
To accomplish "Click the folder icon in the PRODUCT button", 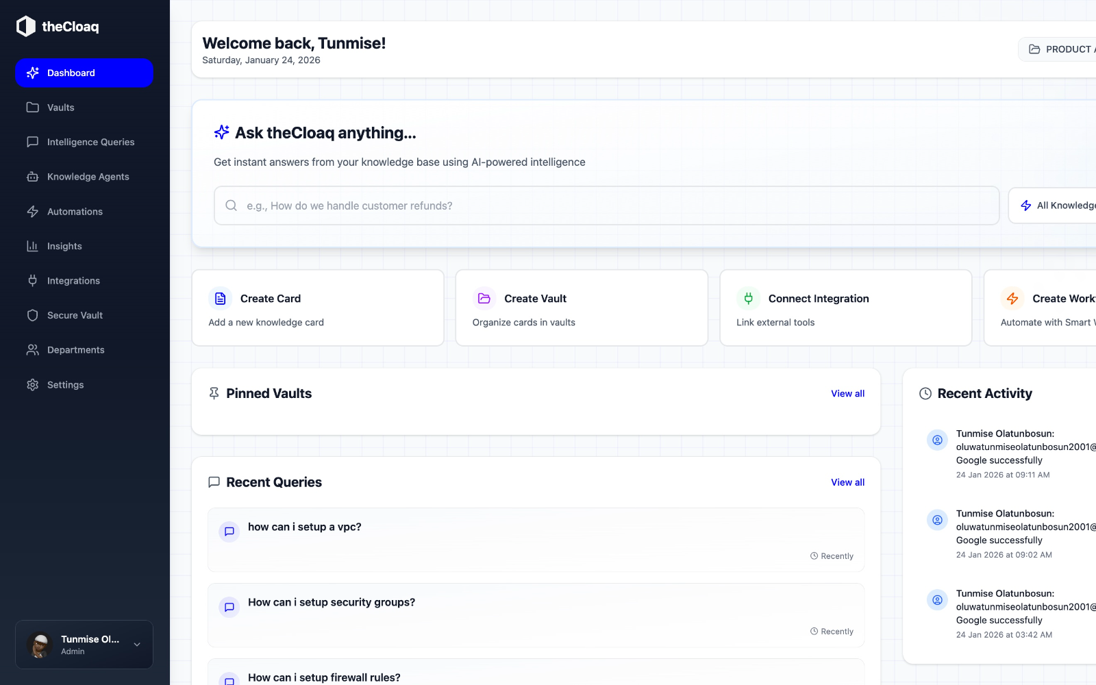I will point(1034,49).
